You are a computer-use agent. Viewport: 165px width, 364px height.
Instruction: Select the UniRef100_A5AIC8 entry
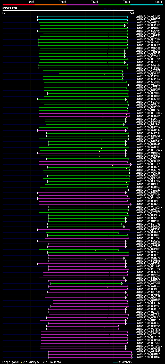148,28
